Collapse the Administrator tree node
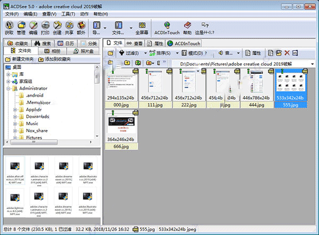This screenshot has height=235, width=319. [7, 89]
